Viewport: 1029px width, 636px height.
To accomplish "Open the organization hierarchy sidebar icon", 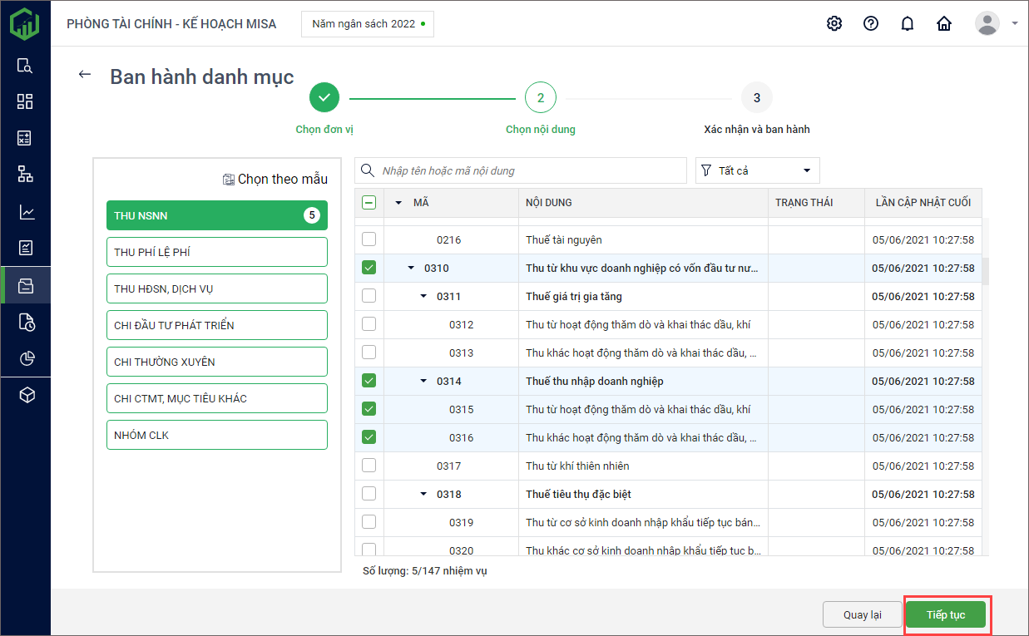I will [25, 175].
